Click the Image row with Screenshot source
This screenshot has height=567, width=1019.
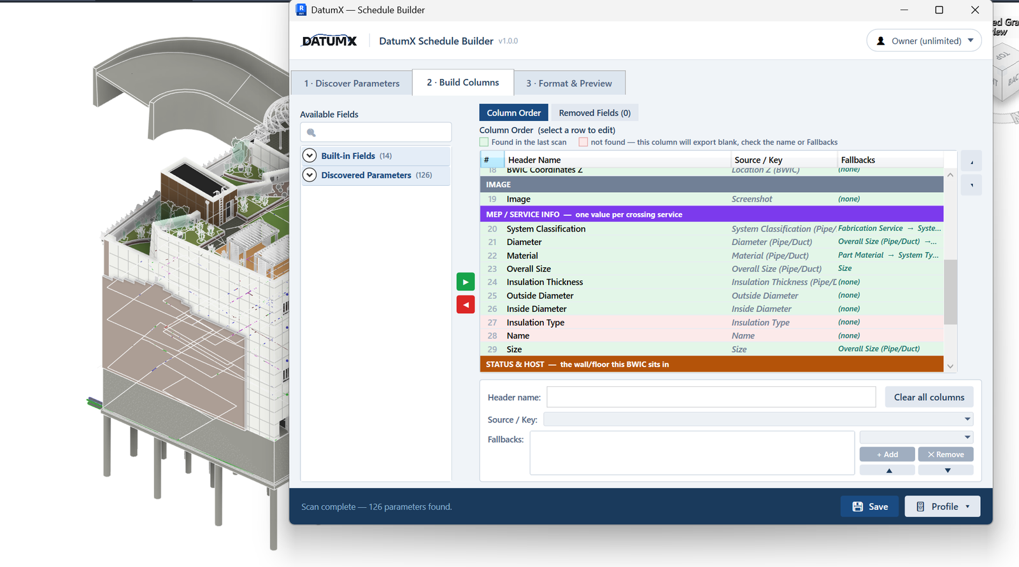click(x=711, y=199)
